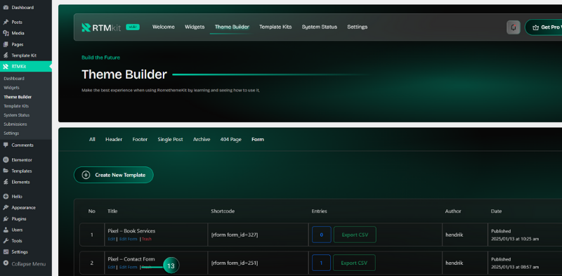The height and width of the screenshot is (276, 562).
Task: Click Edit Form under Pixel – Book Services
Action: coord(129,239)
